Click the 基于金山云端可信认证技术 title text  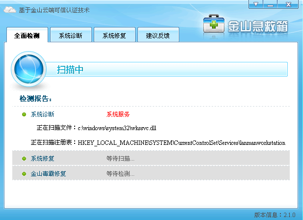tap(54, 10)
